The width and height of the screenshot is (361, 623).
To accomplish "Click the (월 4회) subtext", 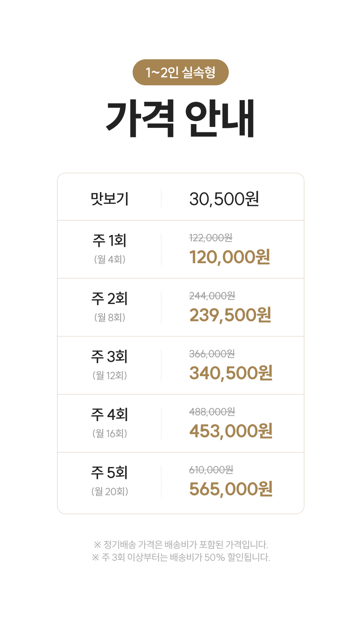I will [110, 259].
